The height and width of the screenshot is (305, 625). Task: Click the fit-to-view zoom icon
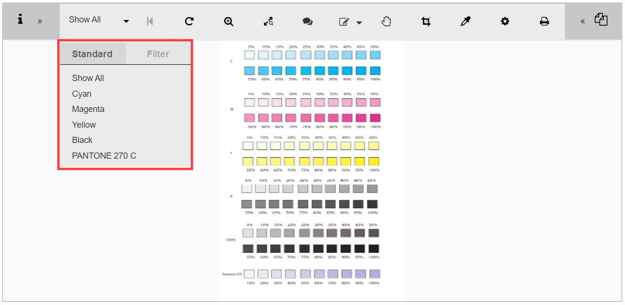tap(268, 21)
